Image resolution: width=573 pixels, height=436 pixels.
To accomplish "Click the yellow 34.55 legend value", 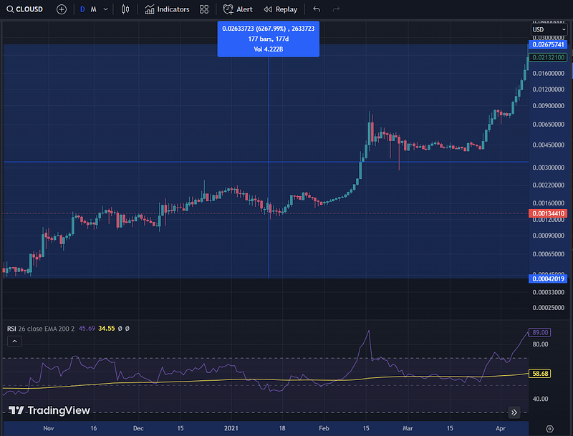I will click(x=106, y=329).
